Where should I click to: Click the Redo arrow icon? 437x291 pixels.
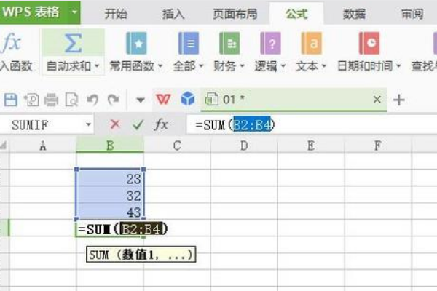click(114, 100)
